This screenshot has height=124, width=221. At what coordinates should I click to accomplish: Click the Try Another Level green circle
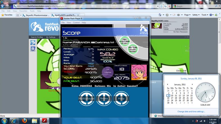(x=125, y=41)
